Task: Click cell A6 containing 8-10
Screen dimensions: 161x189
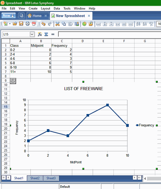Action: click(20, 67)
